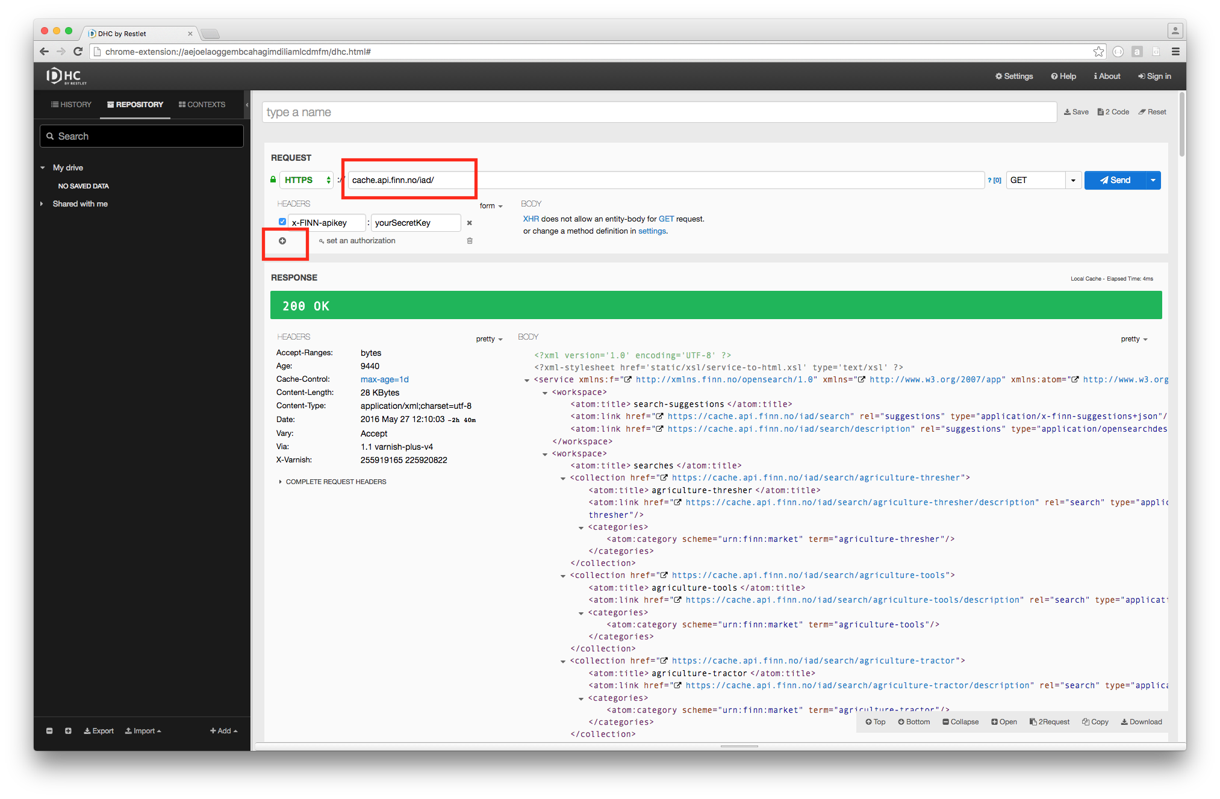Open the 'settings' link in the body message
This screenshot has height=799, width=1220.
[x=652, y=231]
